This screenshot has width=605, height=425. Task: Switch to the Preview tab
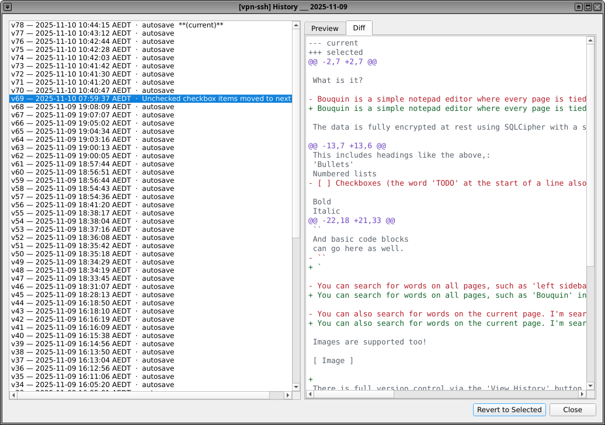point(325,28)
